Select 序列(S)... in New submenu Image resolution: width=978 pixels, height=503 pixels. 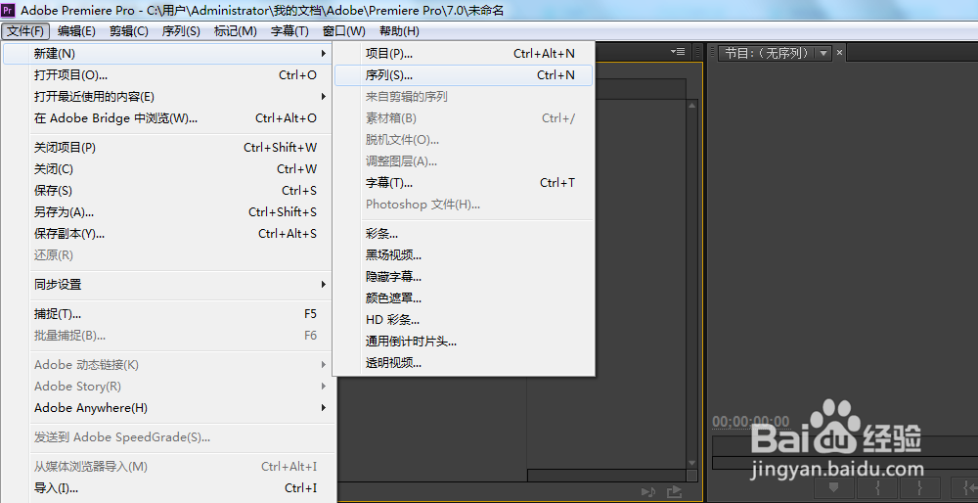464,75
